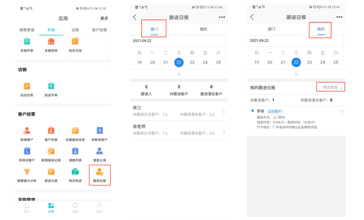Switch to 访销 tab
The width and height of the screenshot is (364, 220).
click(75, 30)
